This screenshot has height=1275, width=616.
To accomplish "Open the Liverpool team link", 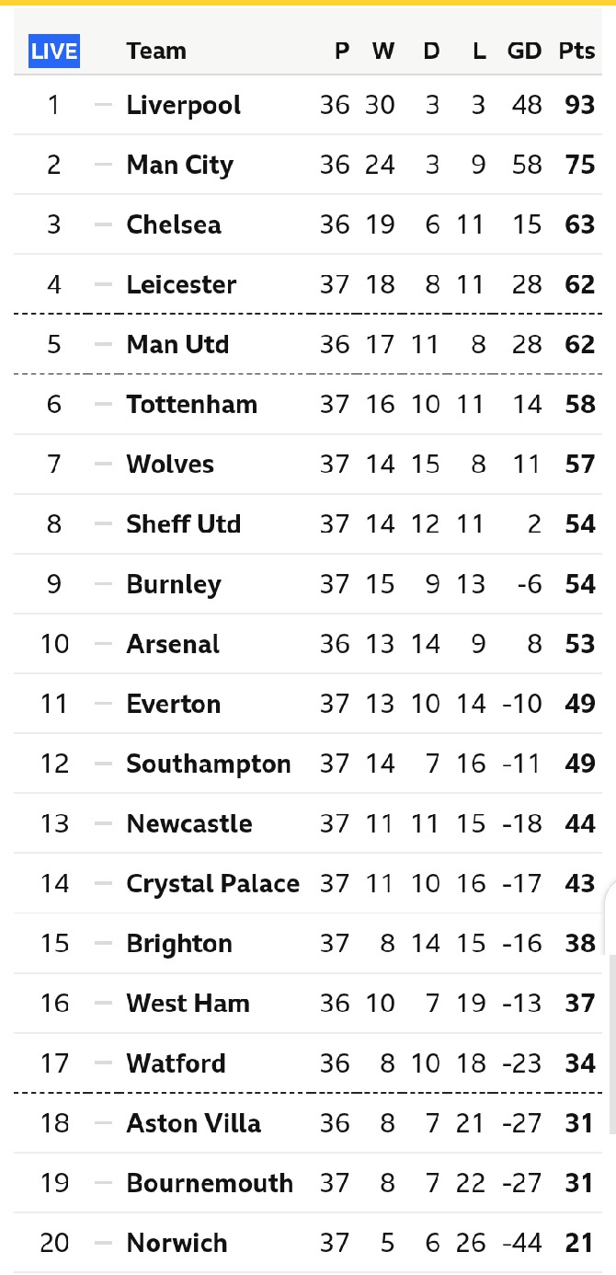I will click(183, 105).
